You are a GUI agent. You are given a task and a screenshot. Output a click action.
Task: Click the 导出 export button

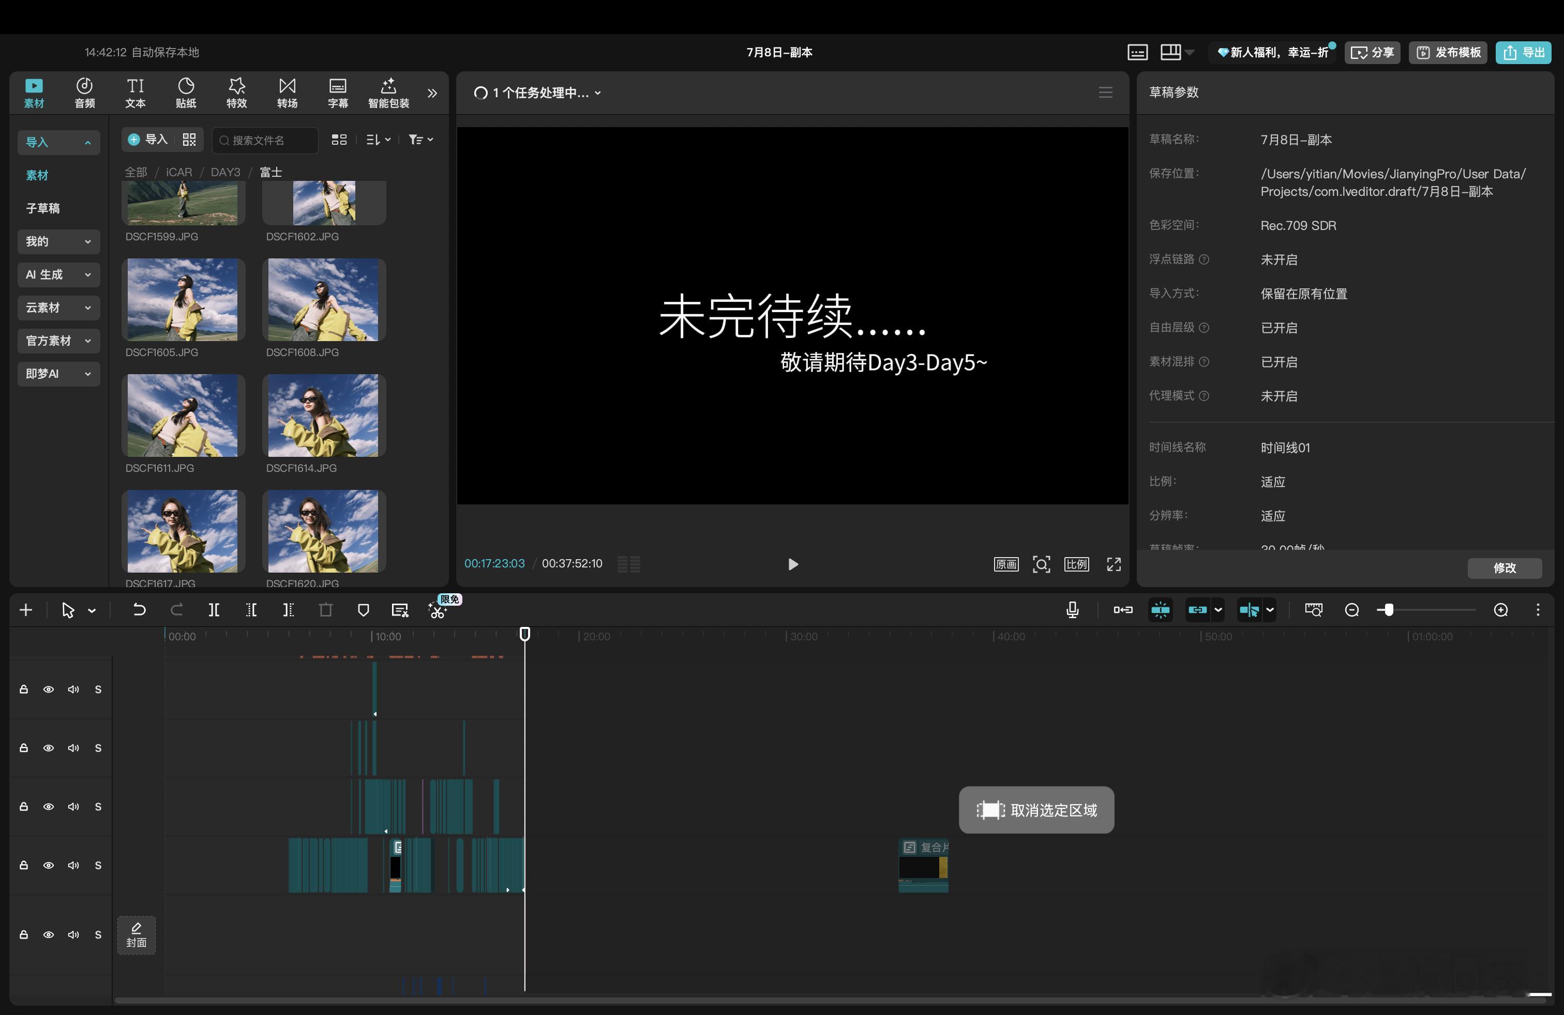(1523, 53)
